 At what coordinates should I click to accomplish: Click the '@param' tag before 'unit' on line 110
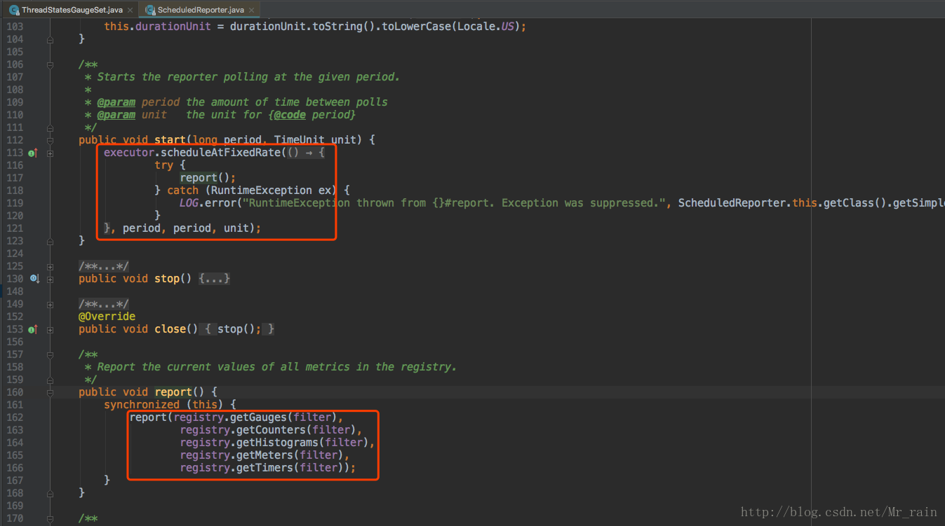coord(116,115)
